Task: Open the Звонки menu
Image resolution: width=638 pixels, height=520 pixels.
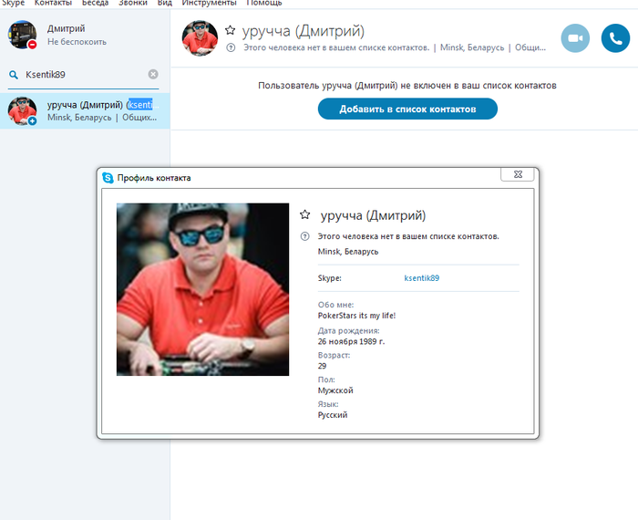Action: 133,3
